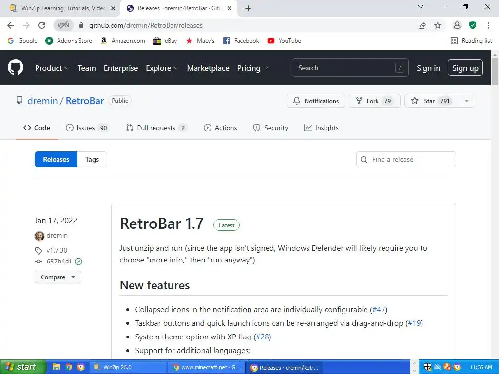The height and width of the screenshot is (374, 499).
Task: Open issue #47 link
Action: (379, 309)
